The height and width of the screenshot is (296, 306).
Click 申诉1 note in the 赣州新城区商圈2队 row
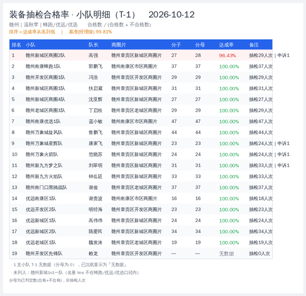(x=283, y=56)
